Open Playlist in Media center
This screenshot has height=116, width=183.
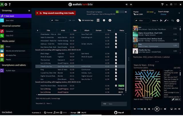click(x=16, y=60)
